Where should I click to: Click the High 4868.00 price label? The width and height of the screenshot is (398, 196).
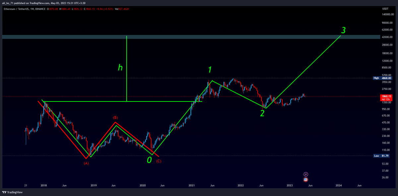[x=385, y=78]
